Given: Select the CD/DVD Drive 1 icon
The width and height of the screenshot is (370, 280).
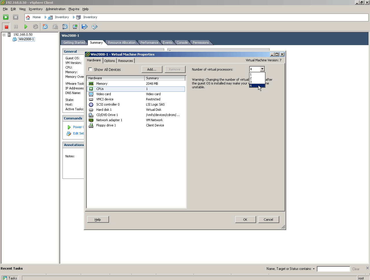Looking at the screenshot, I should 91,115.
